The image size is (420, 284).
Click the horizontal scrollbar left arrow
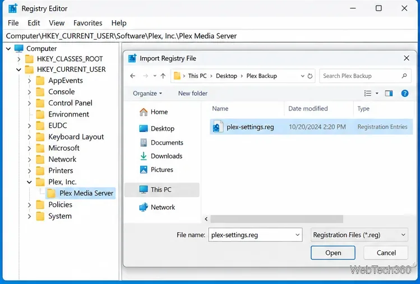click(206, 219)
